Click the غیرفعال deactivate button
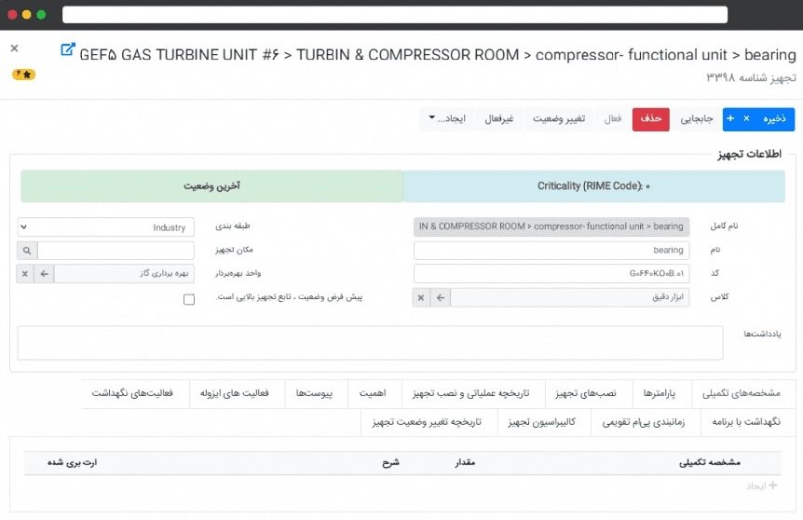Viewport: 803px width, 520px height. [x=498, y=119]
